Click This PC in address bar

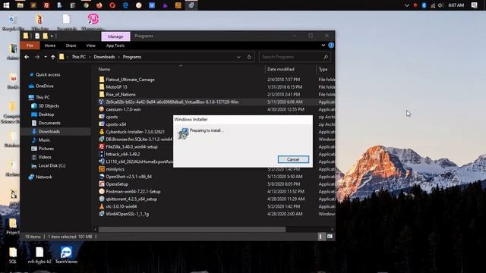79,57
